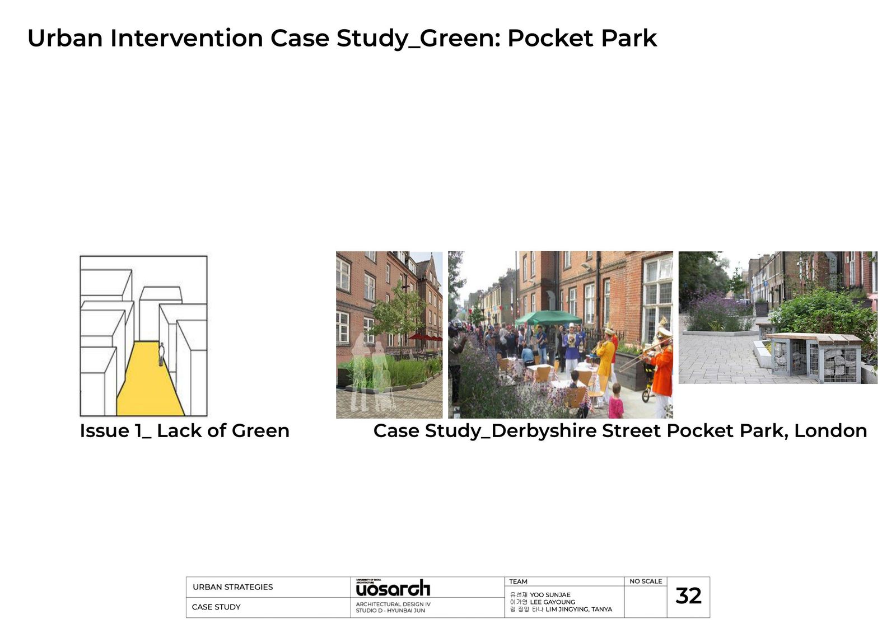
Task: Select the slide title about Pocket Park
Action: point(342,38)
